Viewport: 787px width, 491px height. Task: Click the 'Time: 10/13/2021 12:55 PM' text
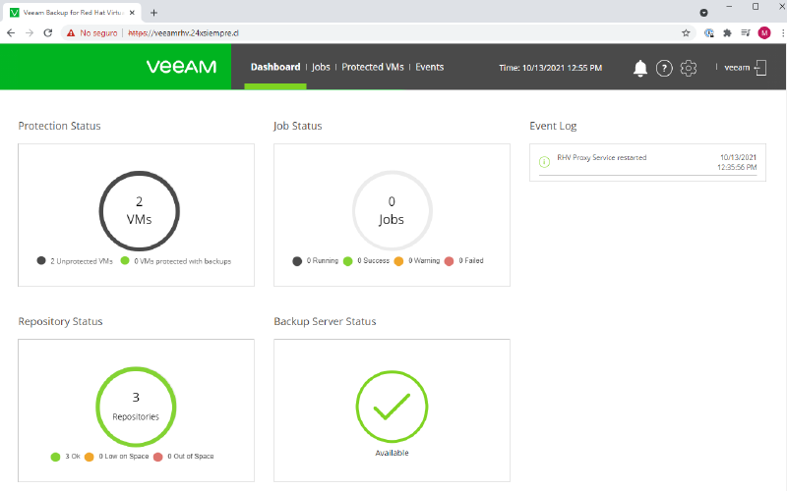point(550,68)
